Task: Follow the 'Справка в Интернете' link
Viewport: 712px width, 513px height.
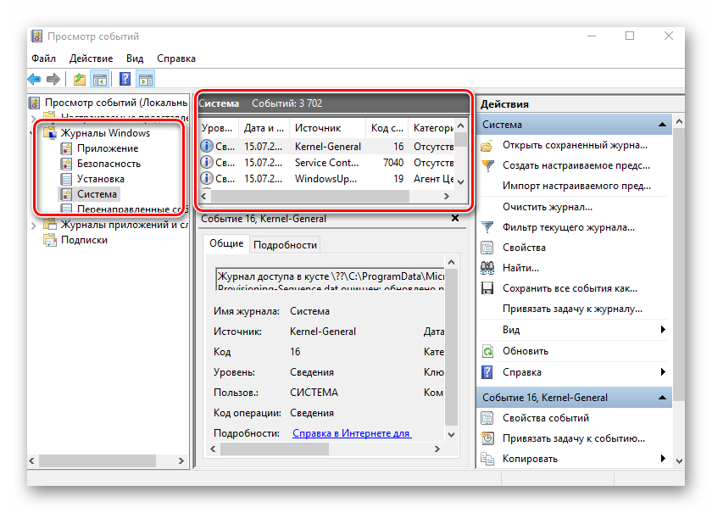Action: point(351,433)
